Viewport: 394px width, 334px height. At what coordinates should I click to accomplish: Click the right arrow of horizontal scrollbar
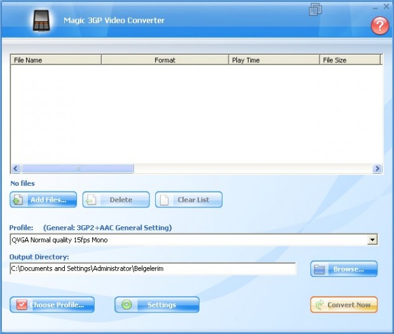point(377,169)
